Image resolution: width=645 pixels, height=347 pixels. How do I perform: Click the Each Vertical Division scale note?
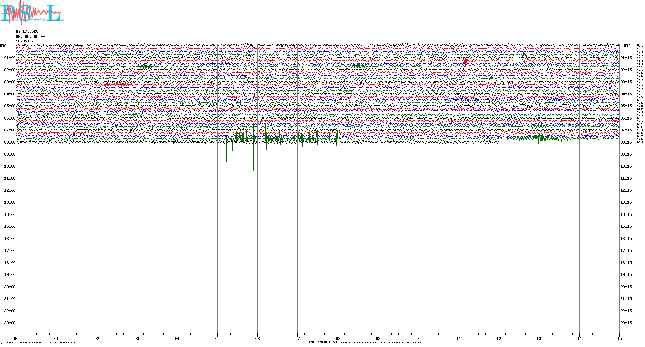tap(41, 343)
